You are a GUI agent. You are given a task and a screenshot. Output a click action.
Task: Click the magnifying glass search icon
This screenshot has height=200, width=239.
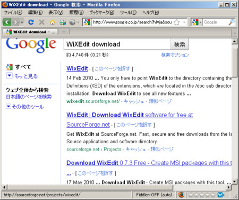232,22
